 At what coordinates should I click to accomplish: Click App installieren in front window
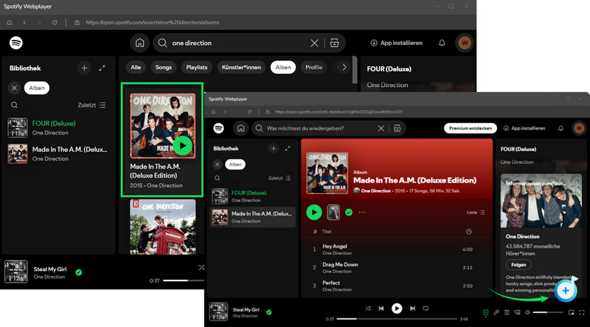(524, 128)
